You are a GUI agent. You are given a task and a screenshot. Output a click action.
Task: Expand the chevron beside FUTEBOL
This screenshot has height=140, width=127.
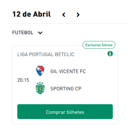pyautogui.click(x=40, y=33)
